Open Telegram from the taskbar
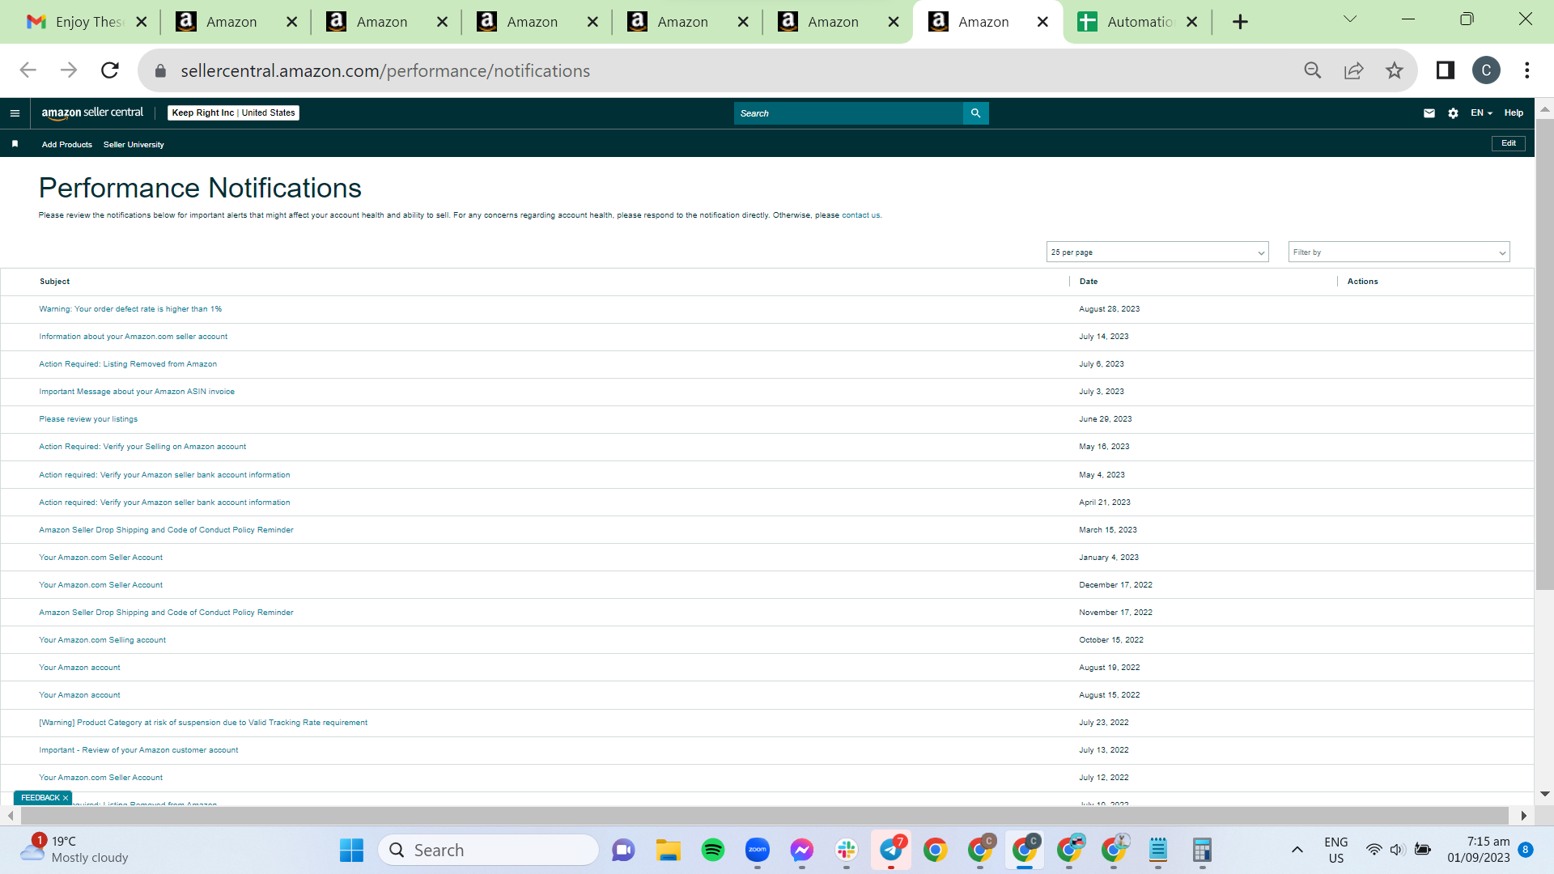The height and width of the screenshot is (874, 1554). coord(891,851)
